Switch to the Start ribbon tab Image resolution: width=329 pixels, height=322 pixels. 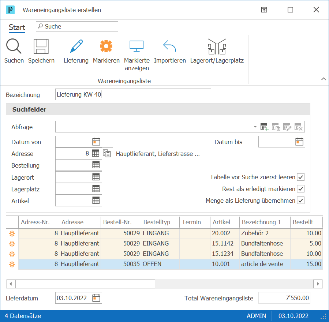tap(17, 27)
